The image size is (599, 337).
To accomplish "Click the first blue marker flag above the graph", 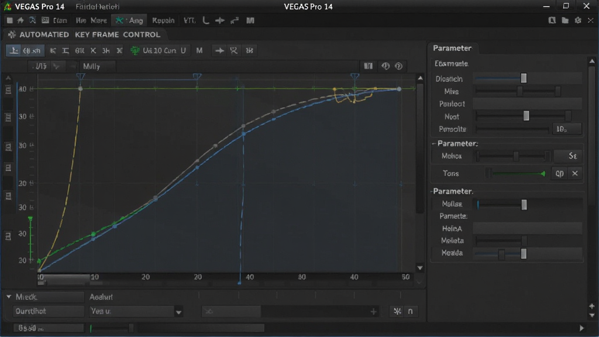I will tap(80, 77).
